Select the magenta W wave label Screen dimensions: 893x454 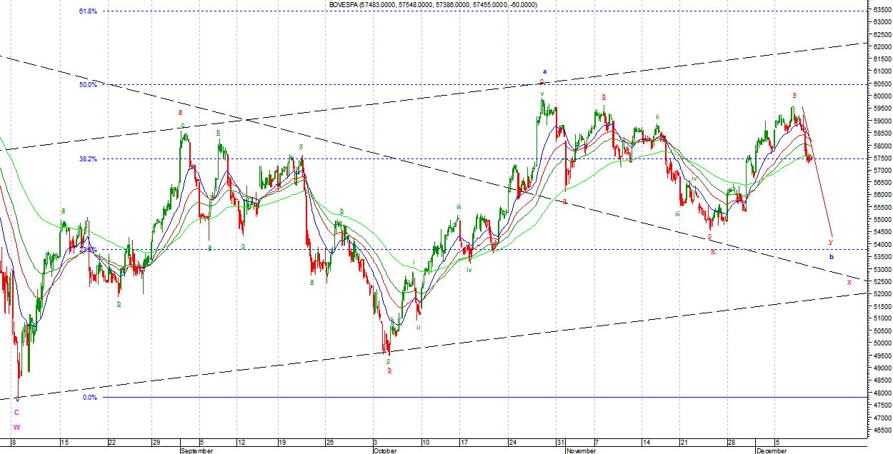pyautogui.click(x=16, y=428)
